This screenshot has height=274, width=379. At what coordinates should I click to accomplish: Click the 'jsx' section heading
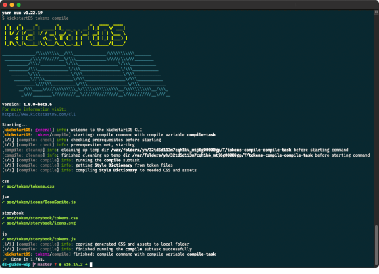click(5, 197)
